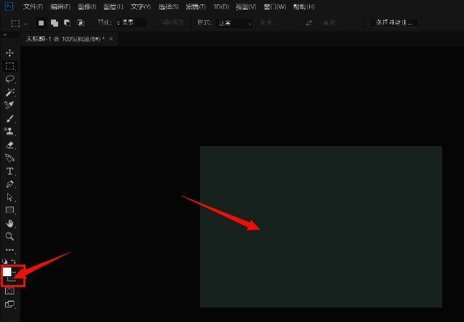The height and width of the screenshot is (322, 464).
Task: Choose Subtract from selection mode
Action: pyautogui.click(x=68, y=23)
